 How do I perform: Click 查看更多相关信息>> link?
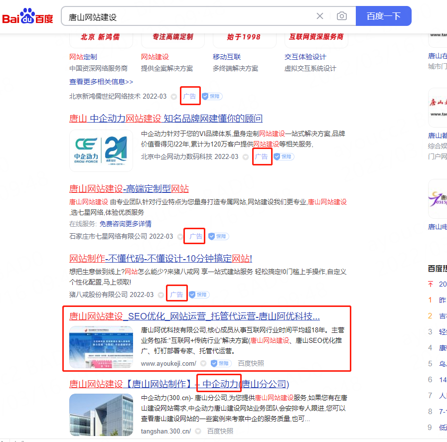pos(101,82)
